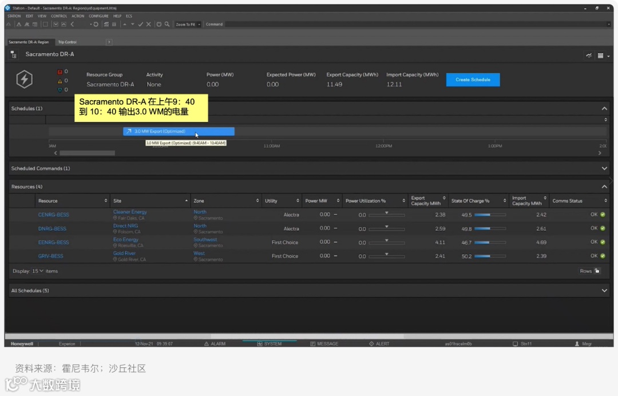This screenshot has width=618, height=396.
Task: Click the Stn11 station icon in status bar
Action: click(515, 344)
